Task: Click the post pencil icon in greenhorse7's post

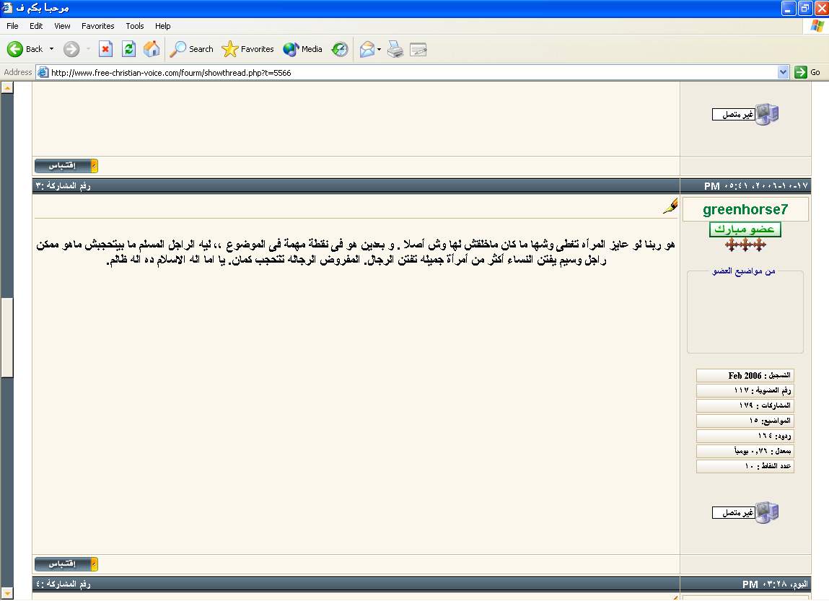Action: point(670,206)
